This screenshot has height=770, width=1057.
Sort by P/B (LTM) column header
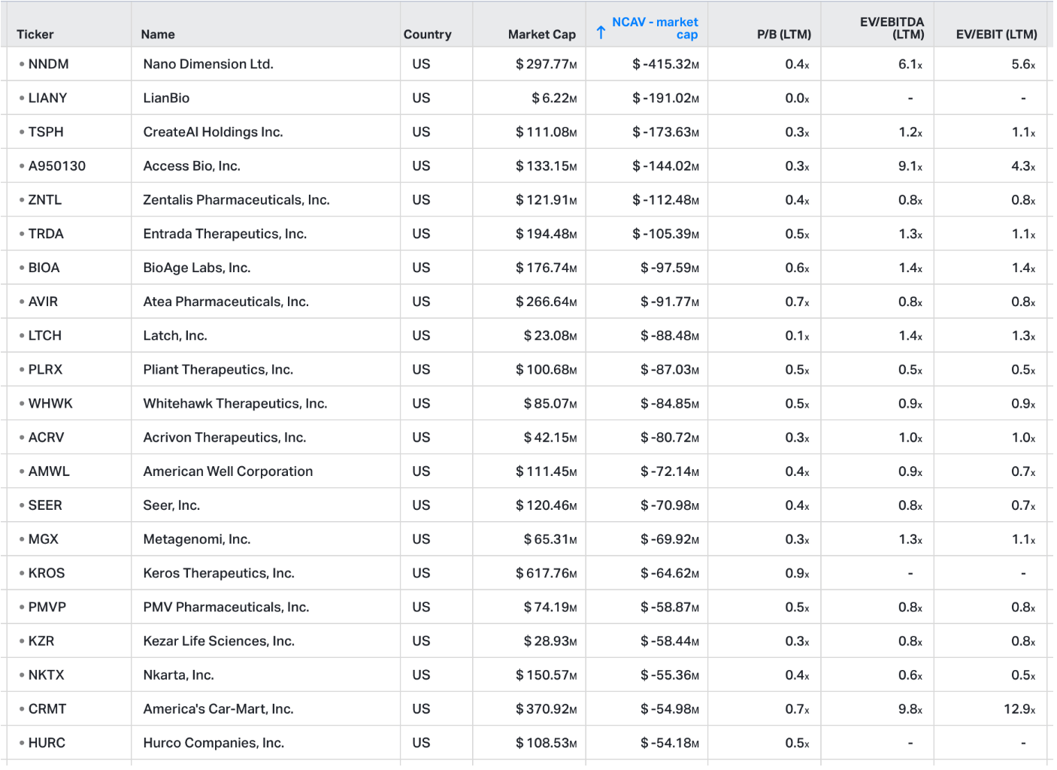[x=783, y=35]
